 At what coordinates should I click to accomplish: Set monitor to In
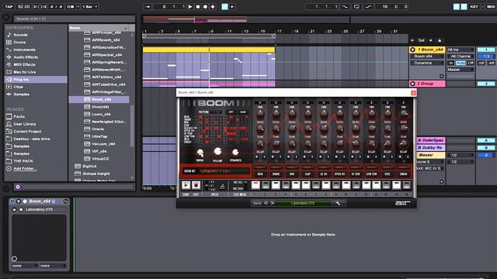[x=451, y=63]
